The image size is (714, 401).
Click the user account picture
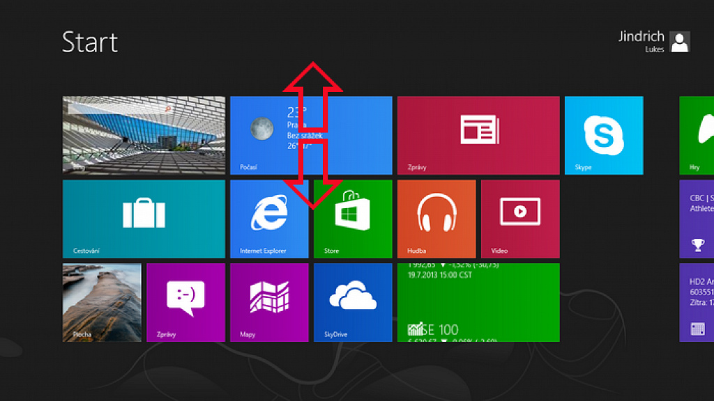tap(680, 42)
